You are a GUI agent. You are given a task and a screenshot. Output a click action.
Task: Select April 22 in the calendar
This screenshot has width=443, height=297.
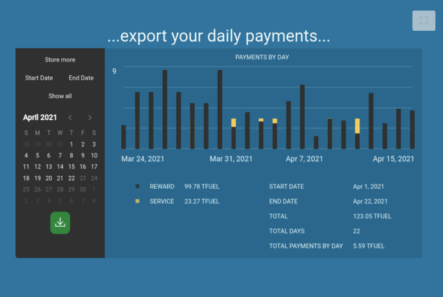tap(72, 178)
